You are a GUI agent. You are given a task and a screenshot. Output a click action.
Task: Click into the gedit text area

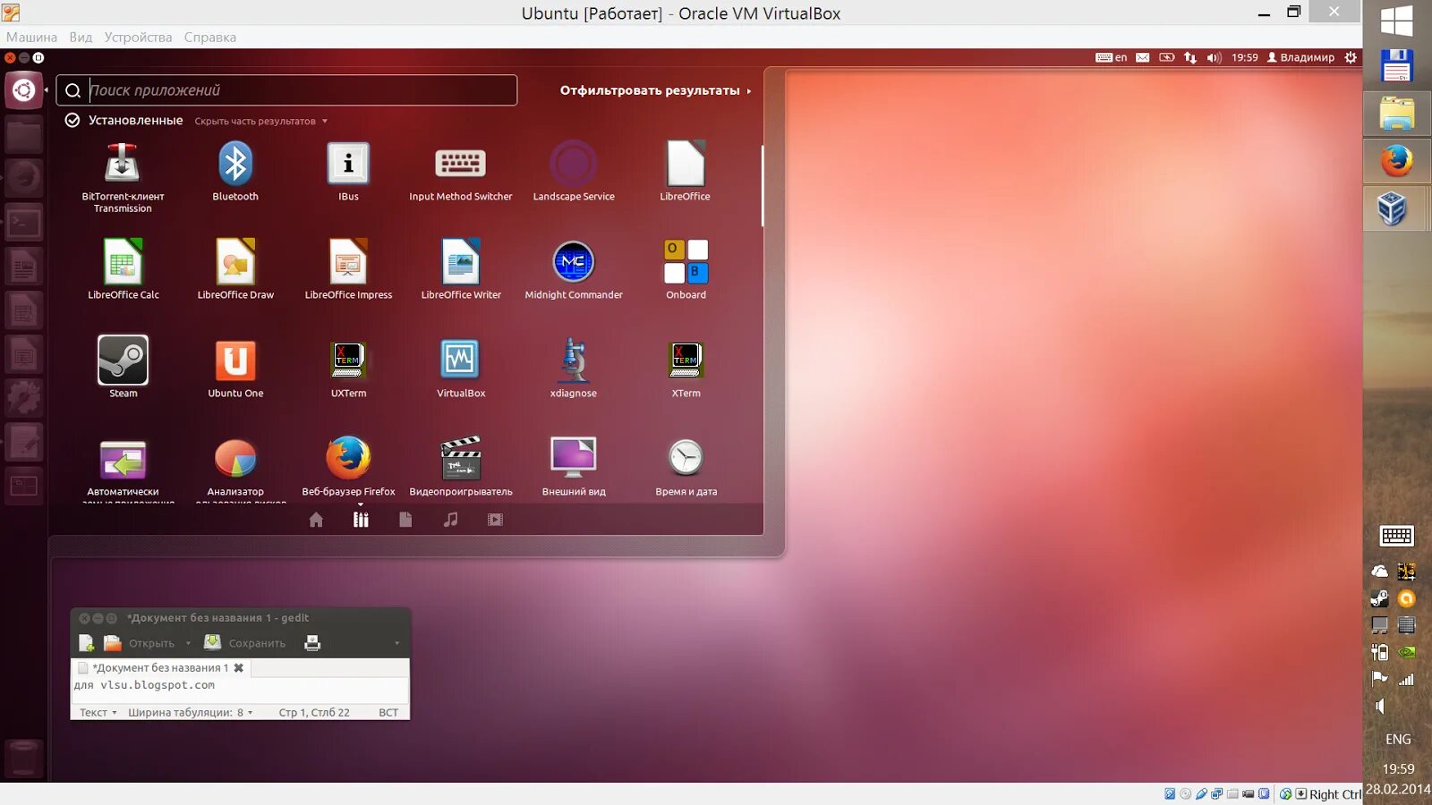240,690
